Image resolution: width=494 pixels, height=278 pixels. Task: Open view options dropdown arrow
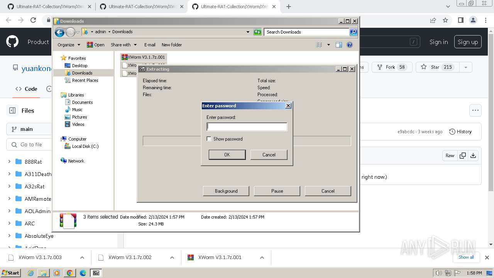tap(328, 45)
